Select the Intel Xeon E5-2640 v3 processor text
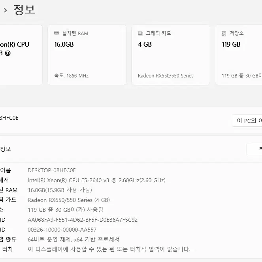 [x=96, y=180]
